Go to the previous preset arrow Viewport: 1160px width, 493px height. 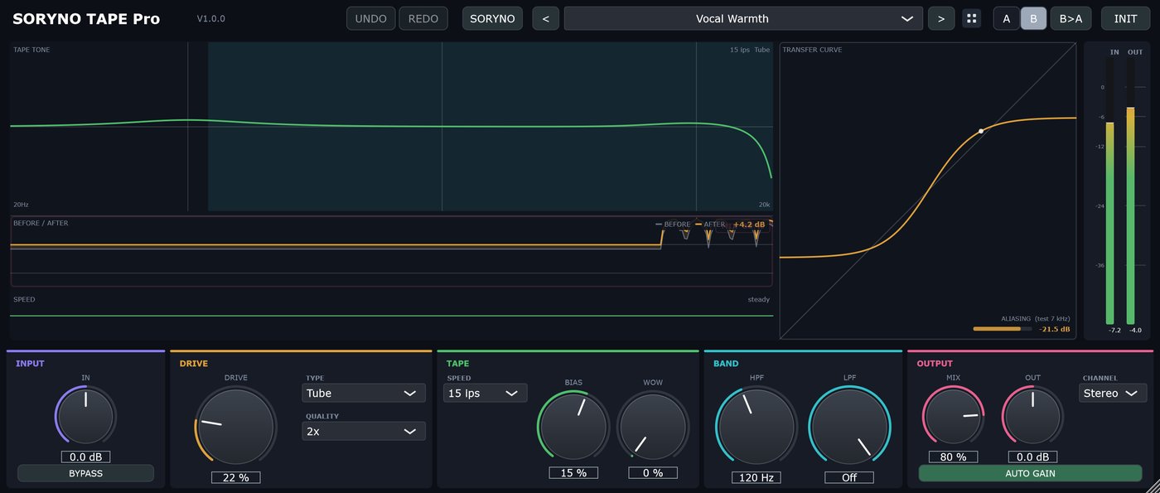coord(545,18)
